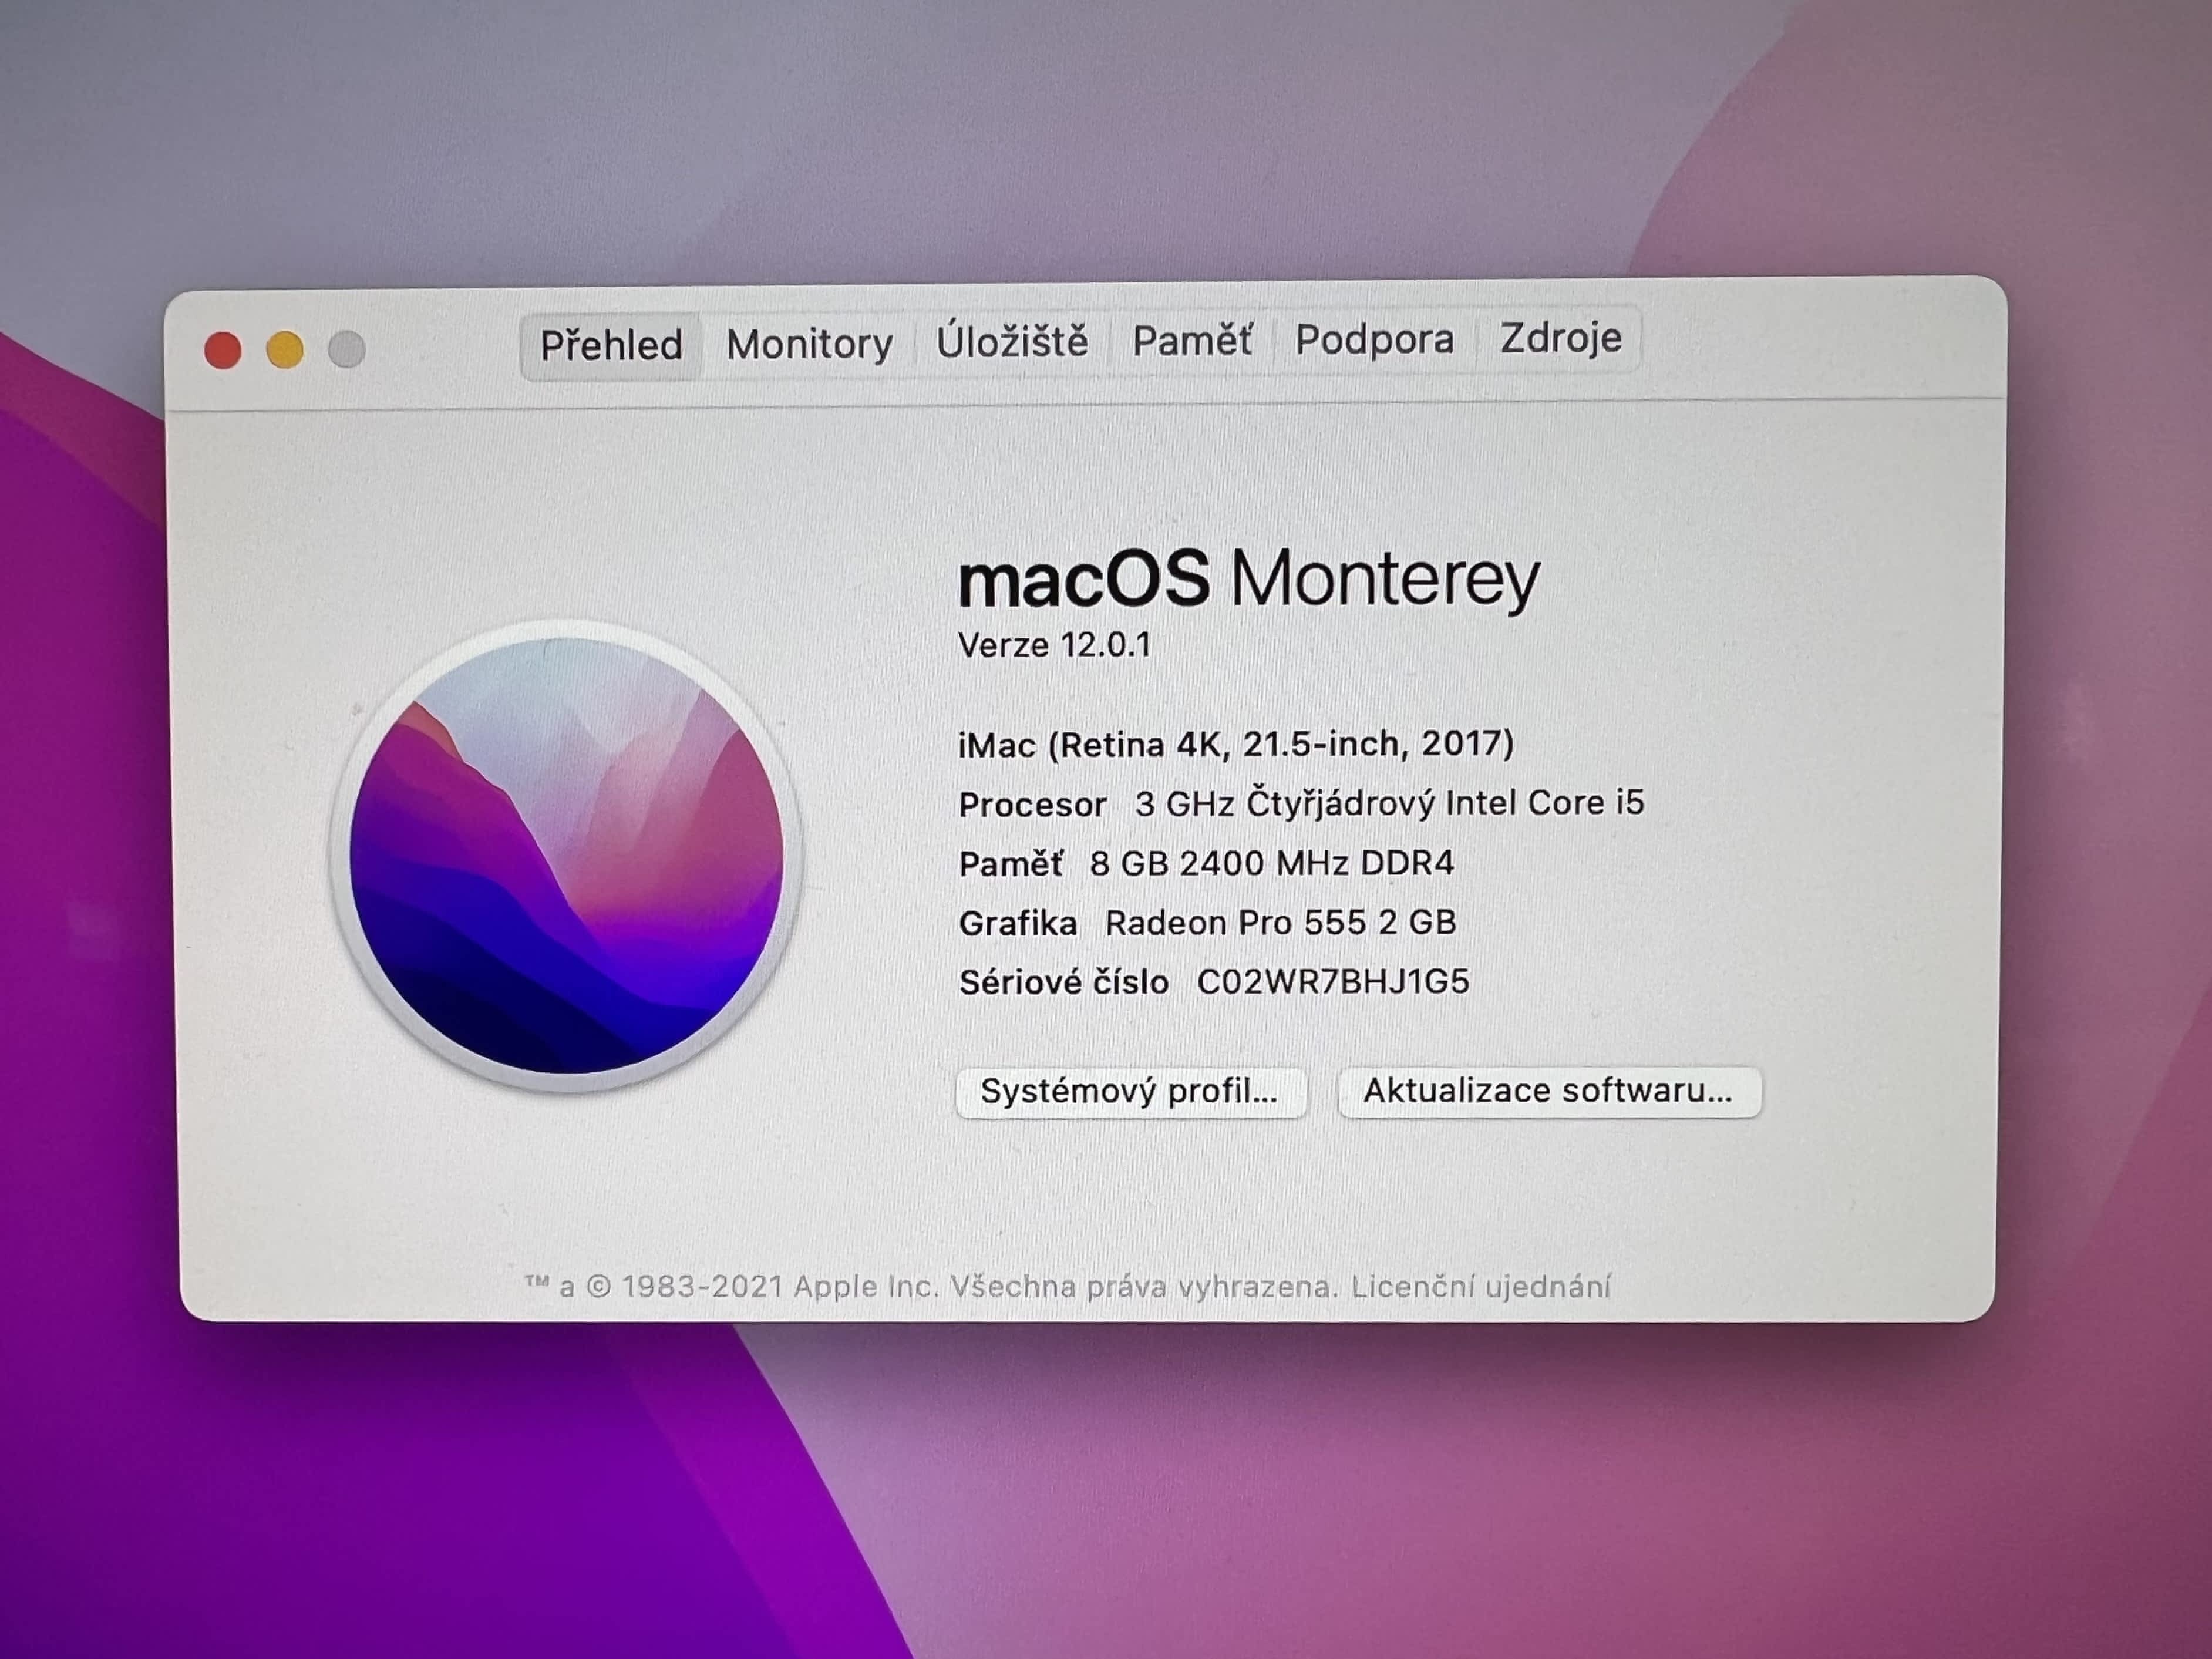The image size is (2212, 1659).
Task: Open the Monitory tab
Action: tap(809, 343)
